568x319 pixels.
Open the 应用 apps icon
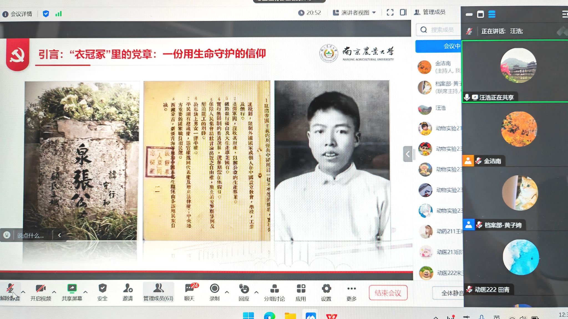[301, 289]
